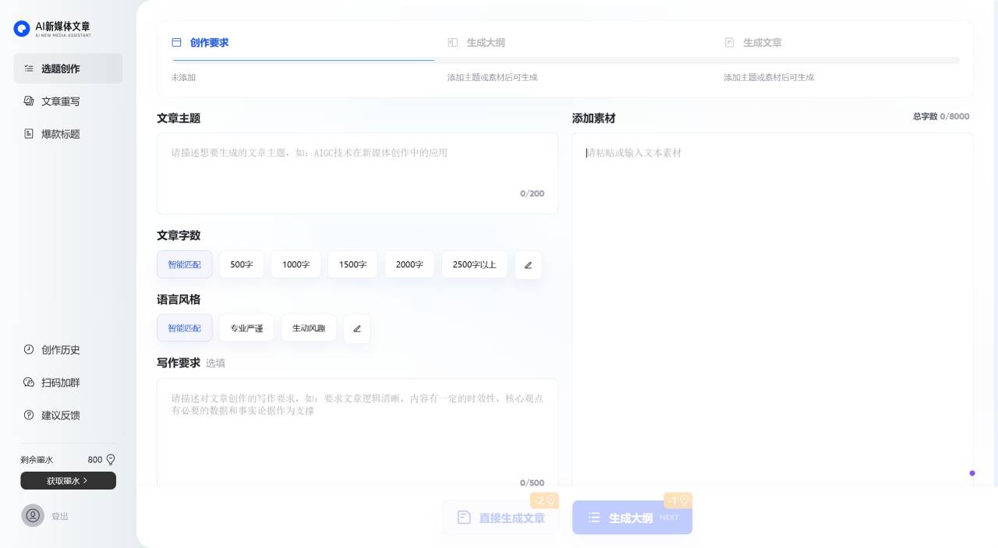Open 建议反馈 via its sidebar icon

click(x=30, y=415)
